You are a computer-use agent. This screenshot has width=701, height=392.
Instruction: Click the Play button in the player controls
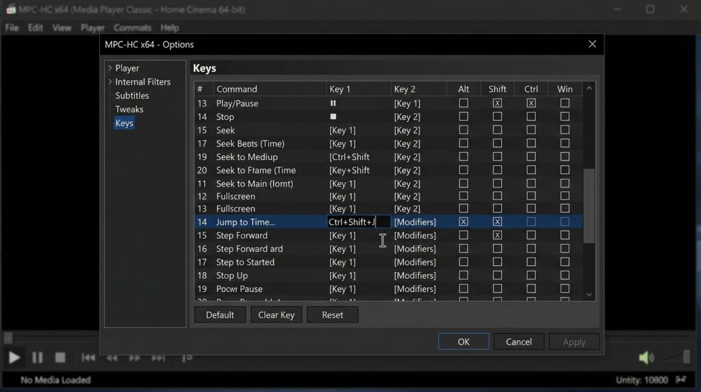click(14, 358)
